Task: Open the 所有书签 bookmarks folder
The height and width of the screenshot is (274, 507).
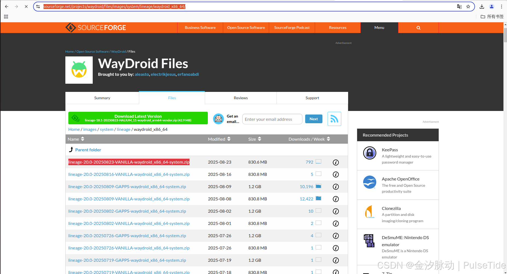Action: 492,17
